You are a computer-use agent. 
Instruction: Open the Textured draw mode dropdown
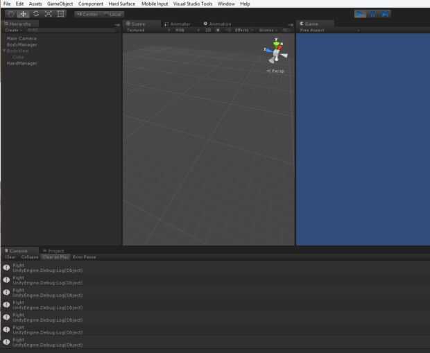coord(148,31)
